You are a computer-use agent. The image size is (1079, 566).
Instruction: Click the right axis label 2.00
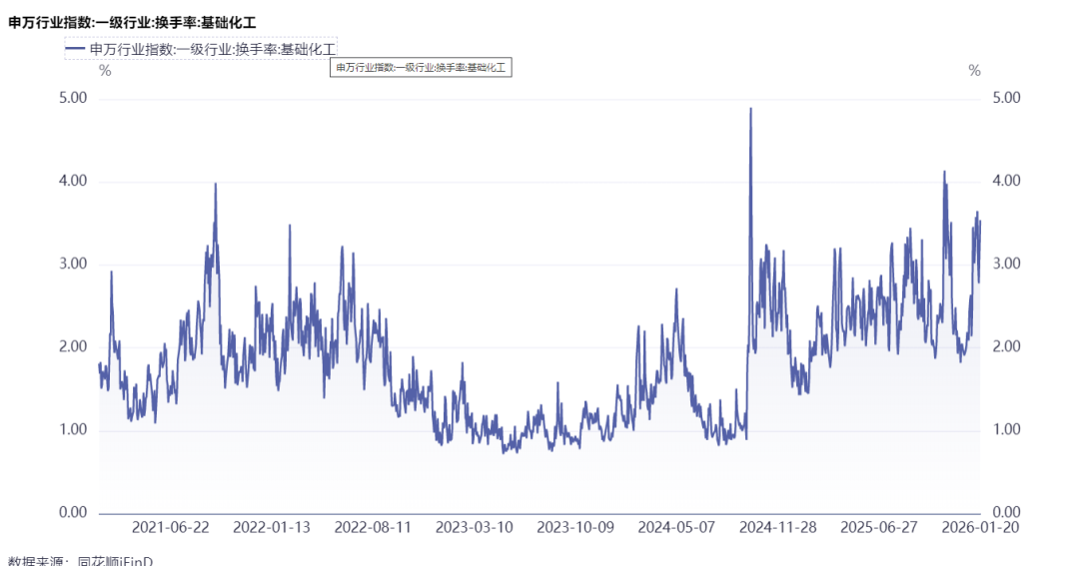coord(1006,346)
